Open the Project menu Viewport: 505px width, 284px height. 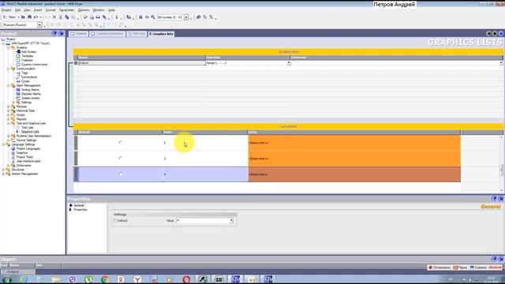click(6, 10)
